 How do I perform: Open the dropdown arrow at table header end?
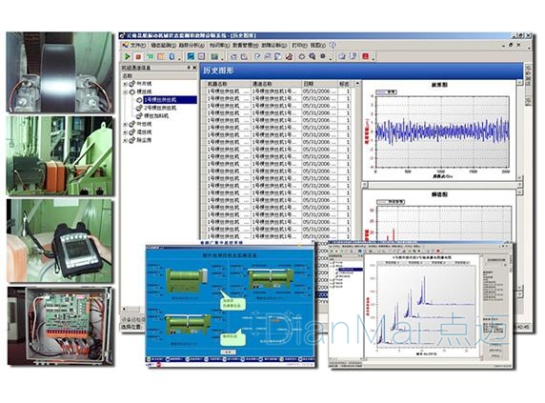[357, 84]
